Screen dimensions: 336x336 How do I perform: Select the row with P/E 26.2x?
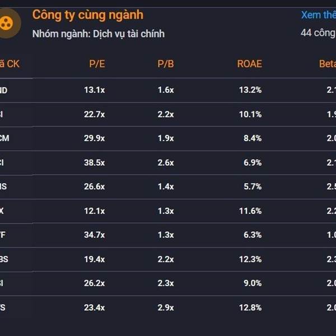[x=168, y=283]
